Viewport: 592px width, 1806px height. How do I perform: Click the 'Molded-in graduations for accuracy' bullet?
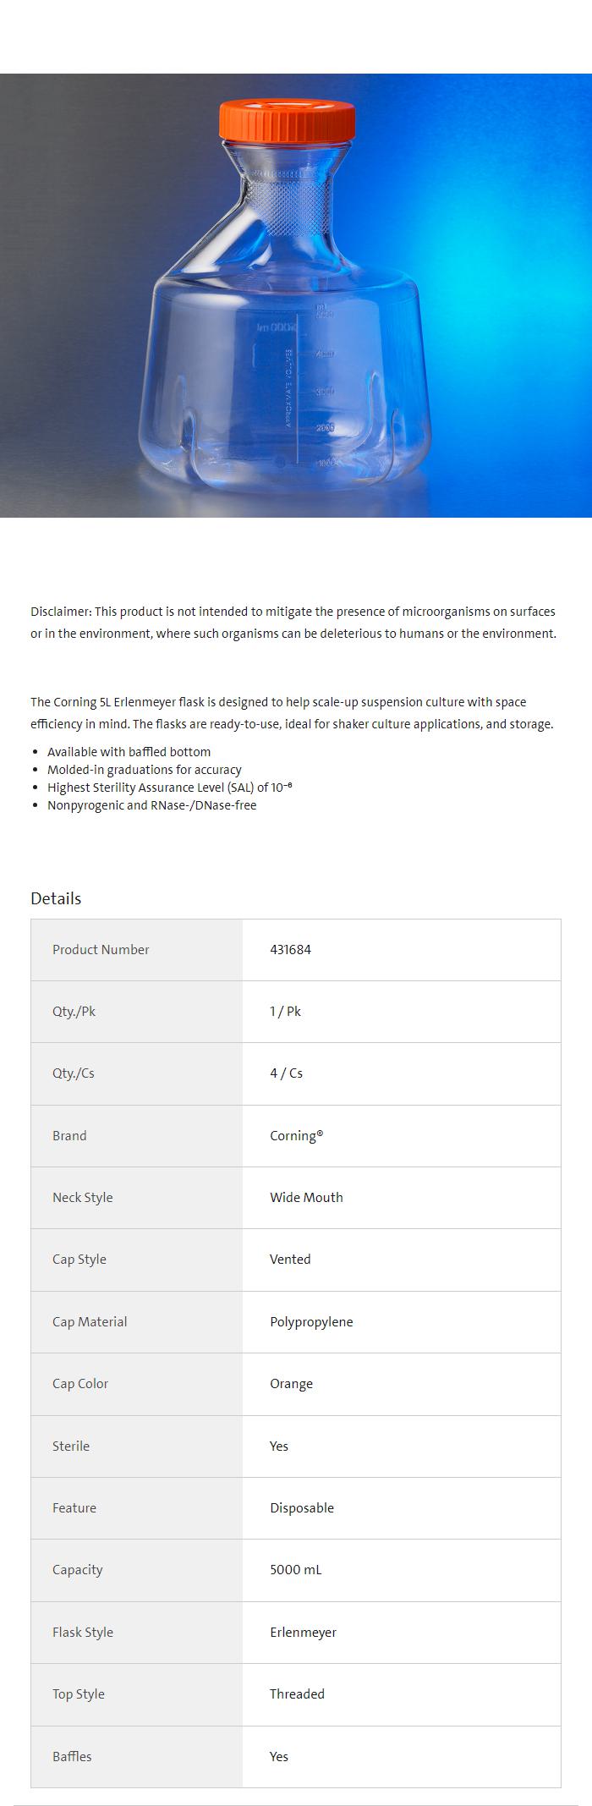coord(144,770)
